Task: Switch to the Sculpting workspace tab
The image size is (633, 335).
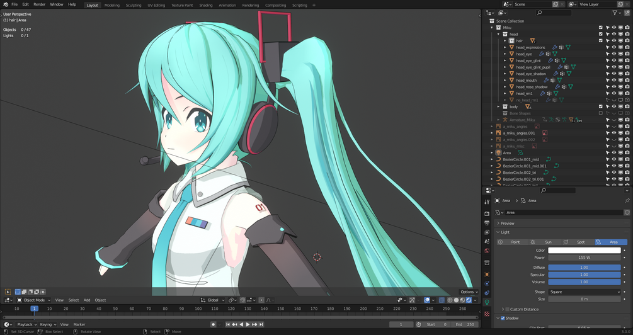Action: [134, 5]
